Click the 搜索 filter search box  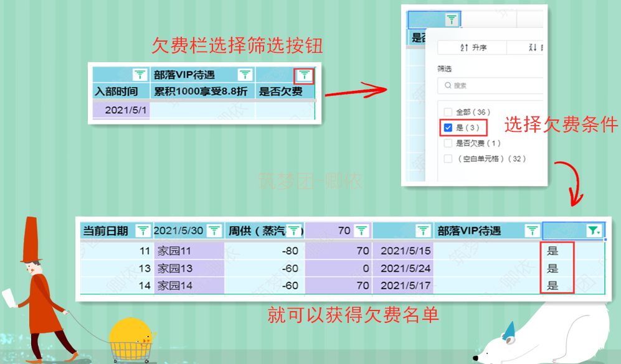click(492, 85)
